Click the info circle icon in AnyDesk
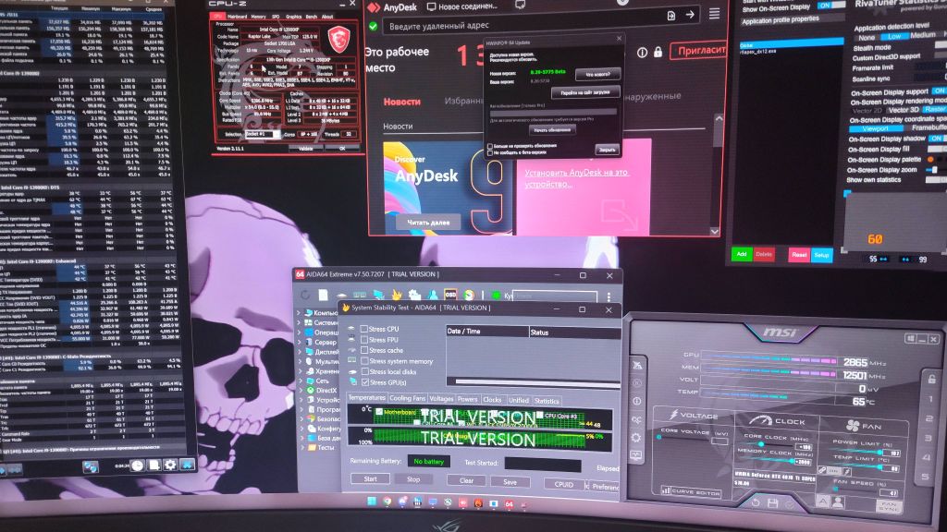 [x=642, y=53]
